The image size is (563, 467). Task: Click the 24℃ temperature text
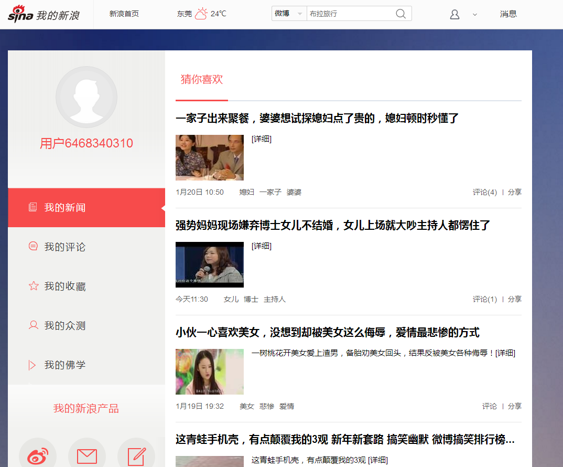pos(218,14)
